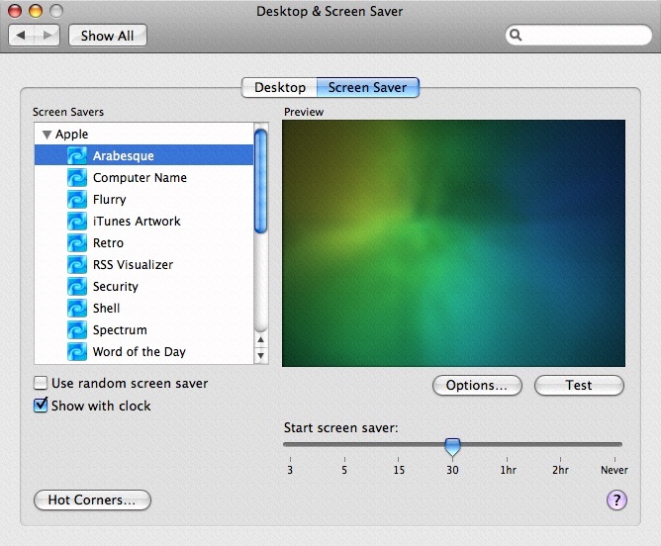Click the Start screen saver slider thumb
661x546 pixels.
pos(452,447)
